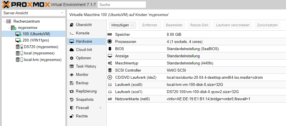Click the Snapshots history icon
The height and width of the screenshot is (126, 286).
(x=72, y=100)
